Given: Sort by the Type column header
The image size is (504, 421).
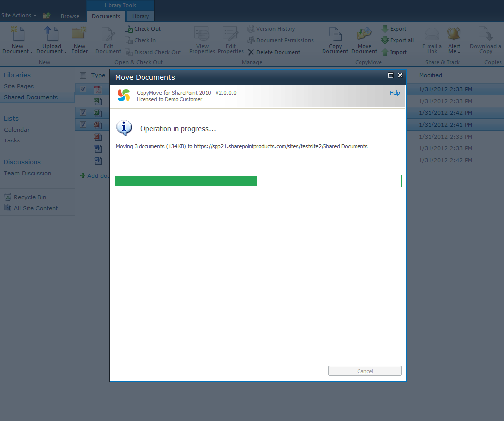Looking at the screenshot, I should pos(98,75).
